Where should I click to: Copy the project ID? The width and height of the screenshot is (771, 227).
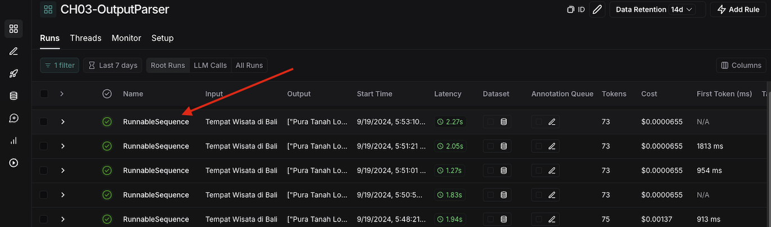[x=575, y=10]
